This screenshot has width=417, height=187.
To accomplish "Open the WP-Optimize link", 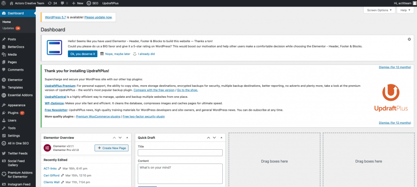I will (x=54, y=103).
